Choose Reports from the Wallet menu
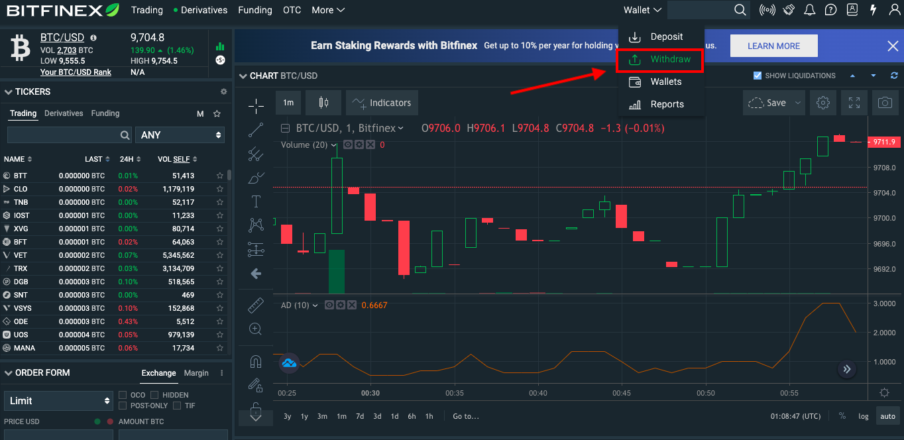Viewport: 904px width, 440px height. tap(661, 104)
